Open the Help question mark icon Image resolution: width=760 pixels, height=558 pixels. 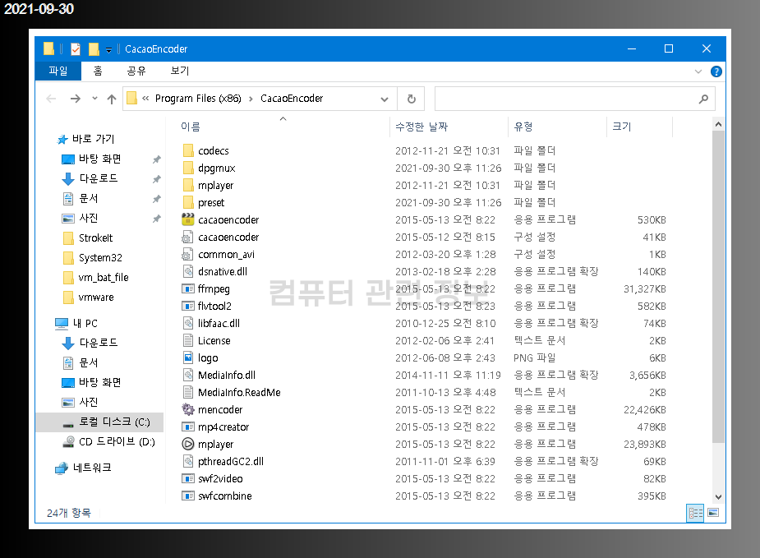716,71
